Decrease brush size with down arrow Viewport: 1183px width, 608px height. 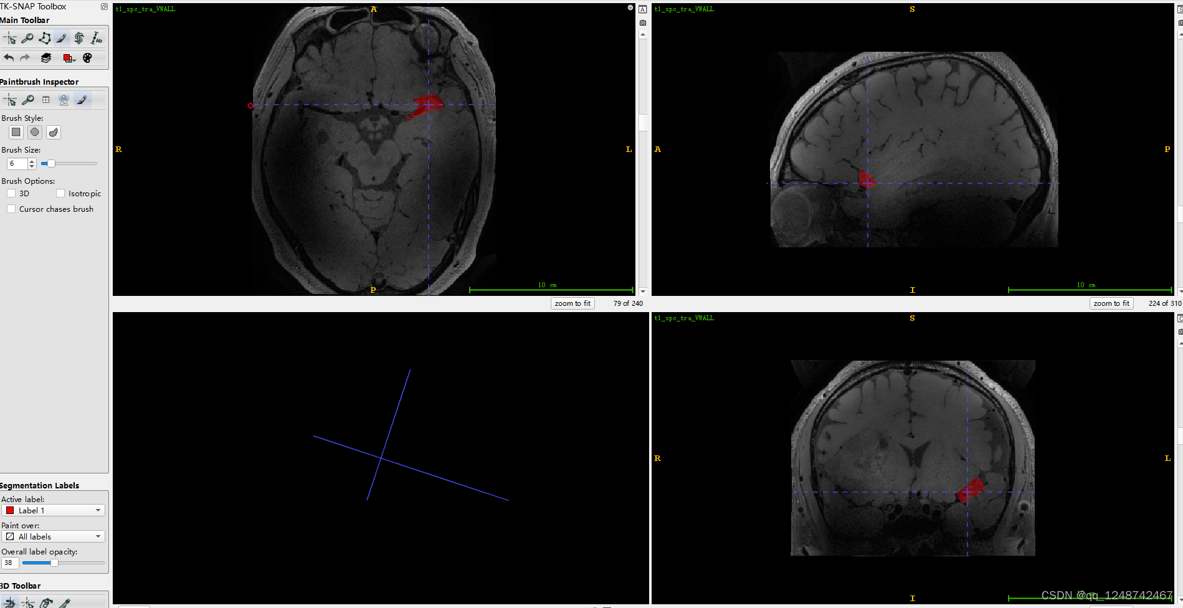click(32, 166)
